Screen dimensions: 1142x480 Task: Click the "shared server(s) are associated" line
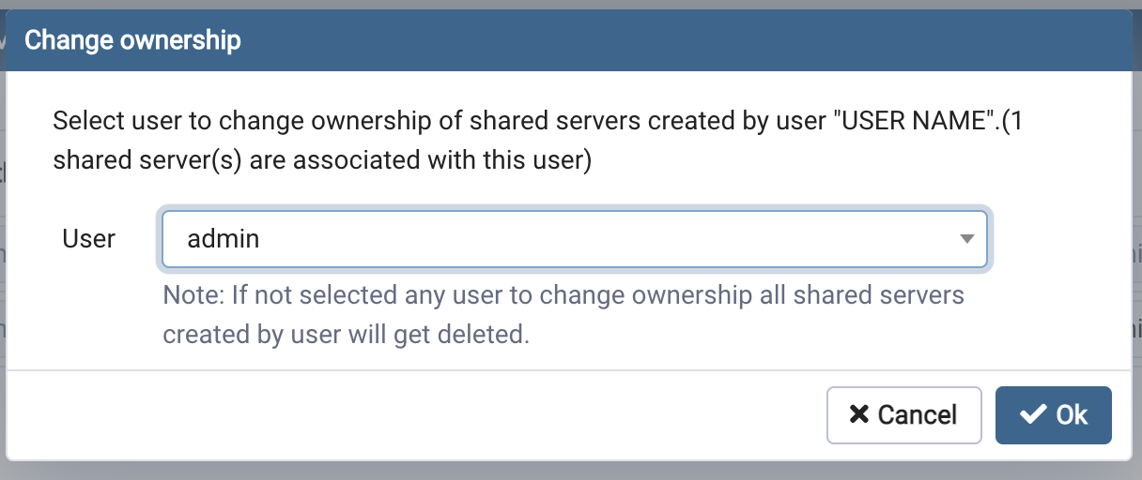[x=321, y=161]
